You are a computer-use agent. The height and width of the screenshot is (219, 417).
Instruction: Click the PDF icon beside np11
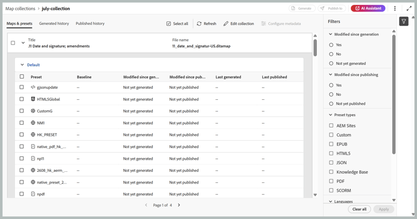point(33,158)
